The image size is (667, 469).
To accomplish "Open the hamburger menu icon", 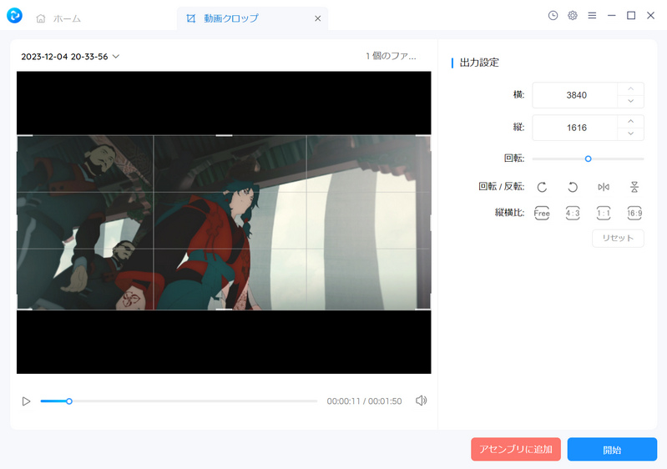I will point(592,16).
